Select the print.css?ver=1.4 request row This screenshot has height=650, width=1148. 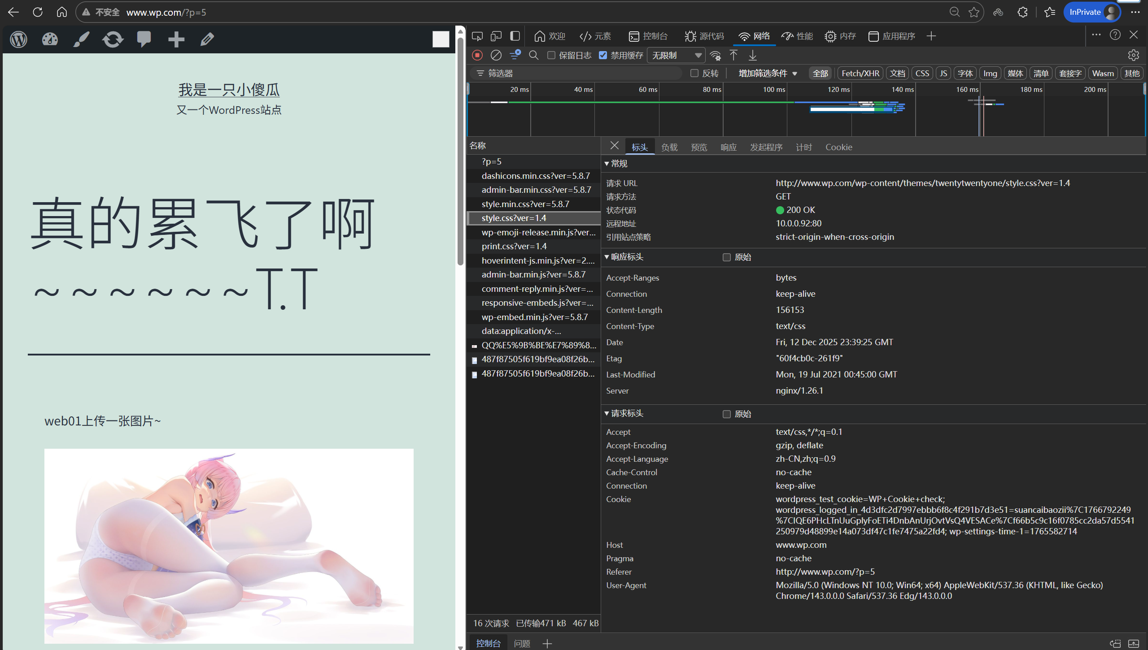[514, 246]
